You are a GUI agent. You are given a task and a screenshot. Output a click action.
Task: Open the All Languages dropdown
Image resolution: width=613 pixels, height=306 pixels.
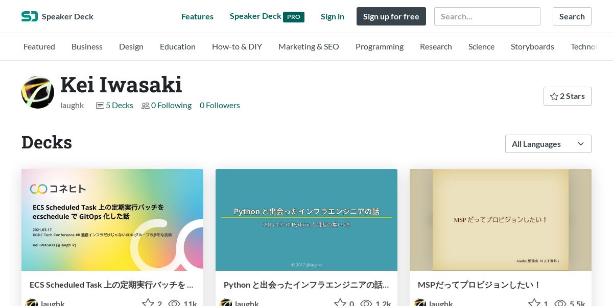548,144
